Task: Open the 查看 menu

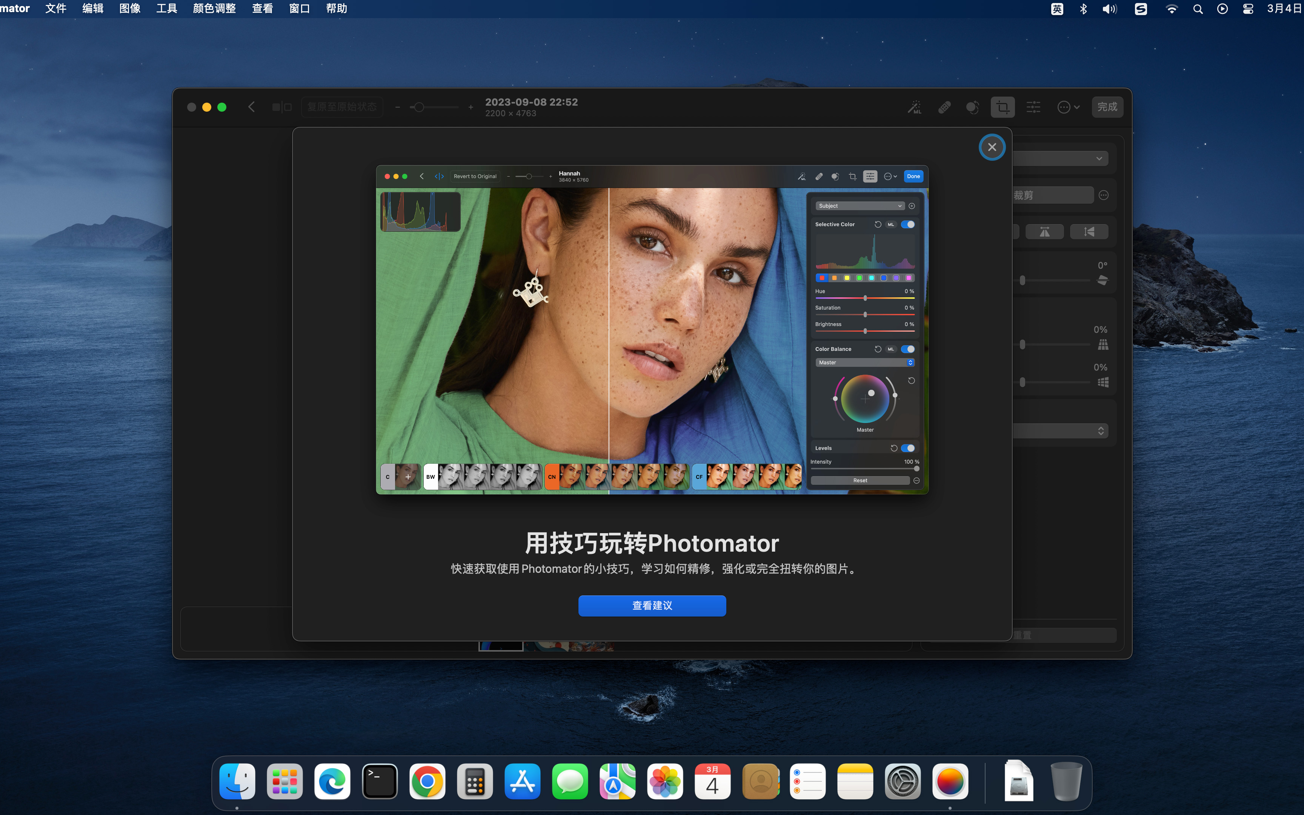Action: [x=262, y=9]
